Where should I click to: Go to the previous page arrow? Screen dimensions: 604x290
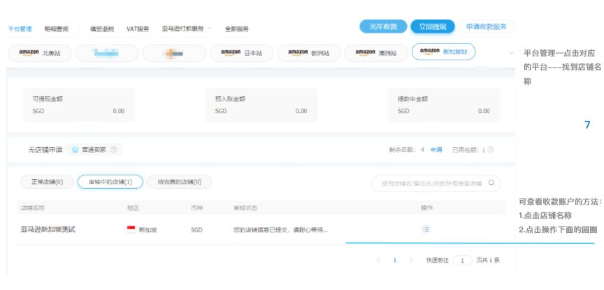tap(378, 261)
